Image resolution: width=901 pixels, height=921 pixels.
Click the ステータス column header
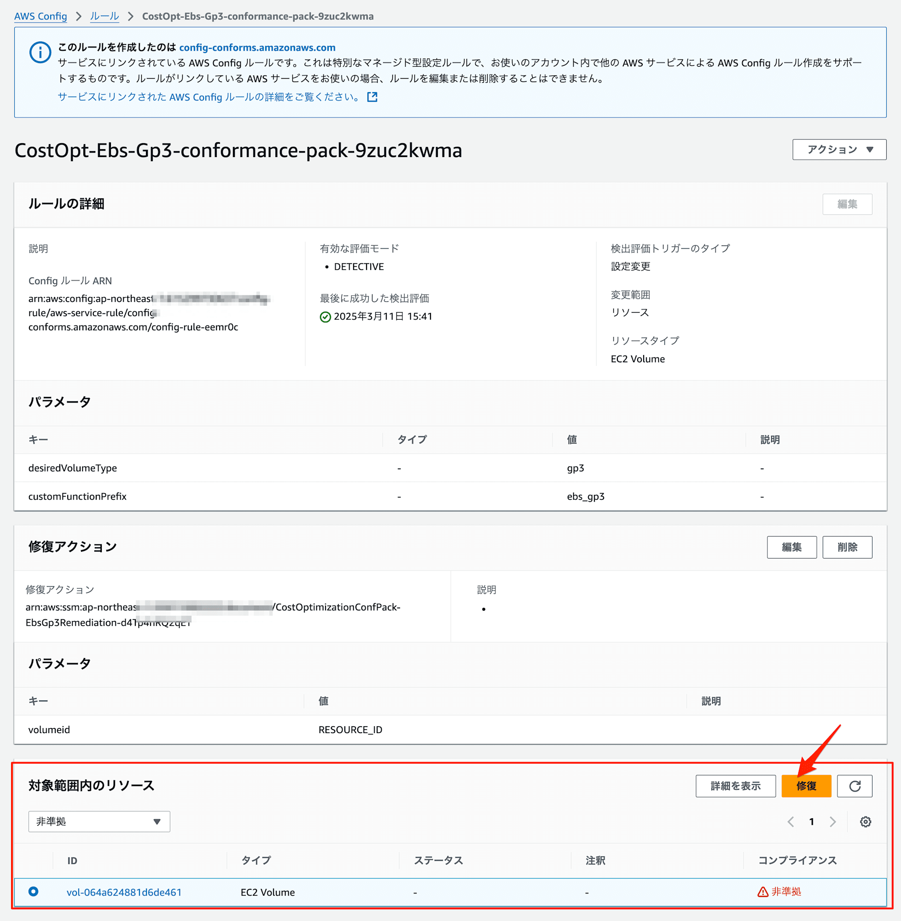point(438,860)
